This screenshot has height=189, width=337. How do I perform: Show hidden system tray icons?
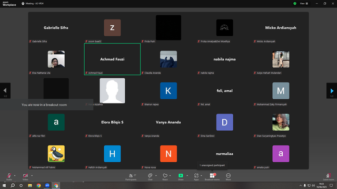pyautogui.click(x=301, y=185)
